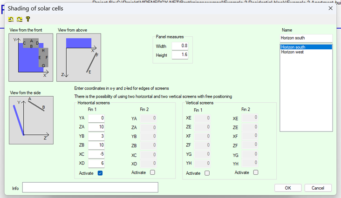Enable Activate checkbox for vertical Fin 1
This screenshot has width=341, height=198.
click(207, 173)
